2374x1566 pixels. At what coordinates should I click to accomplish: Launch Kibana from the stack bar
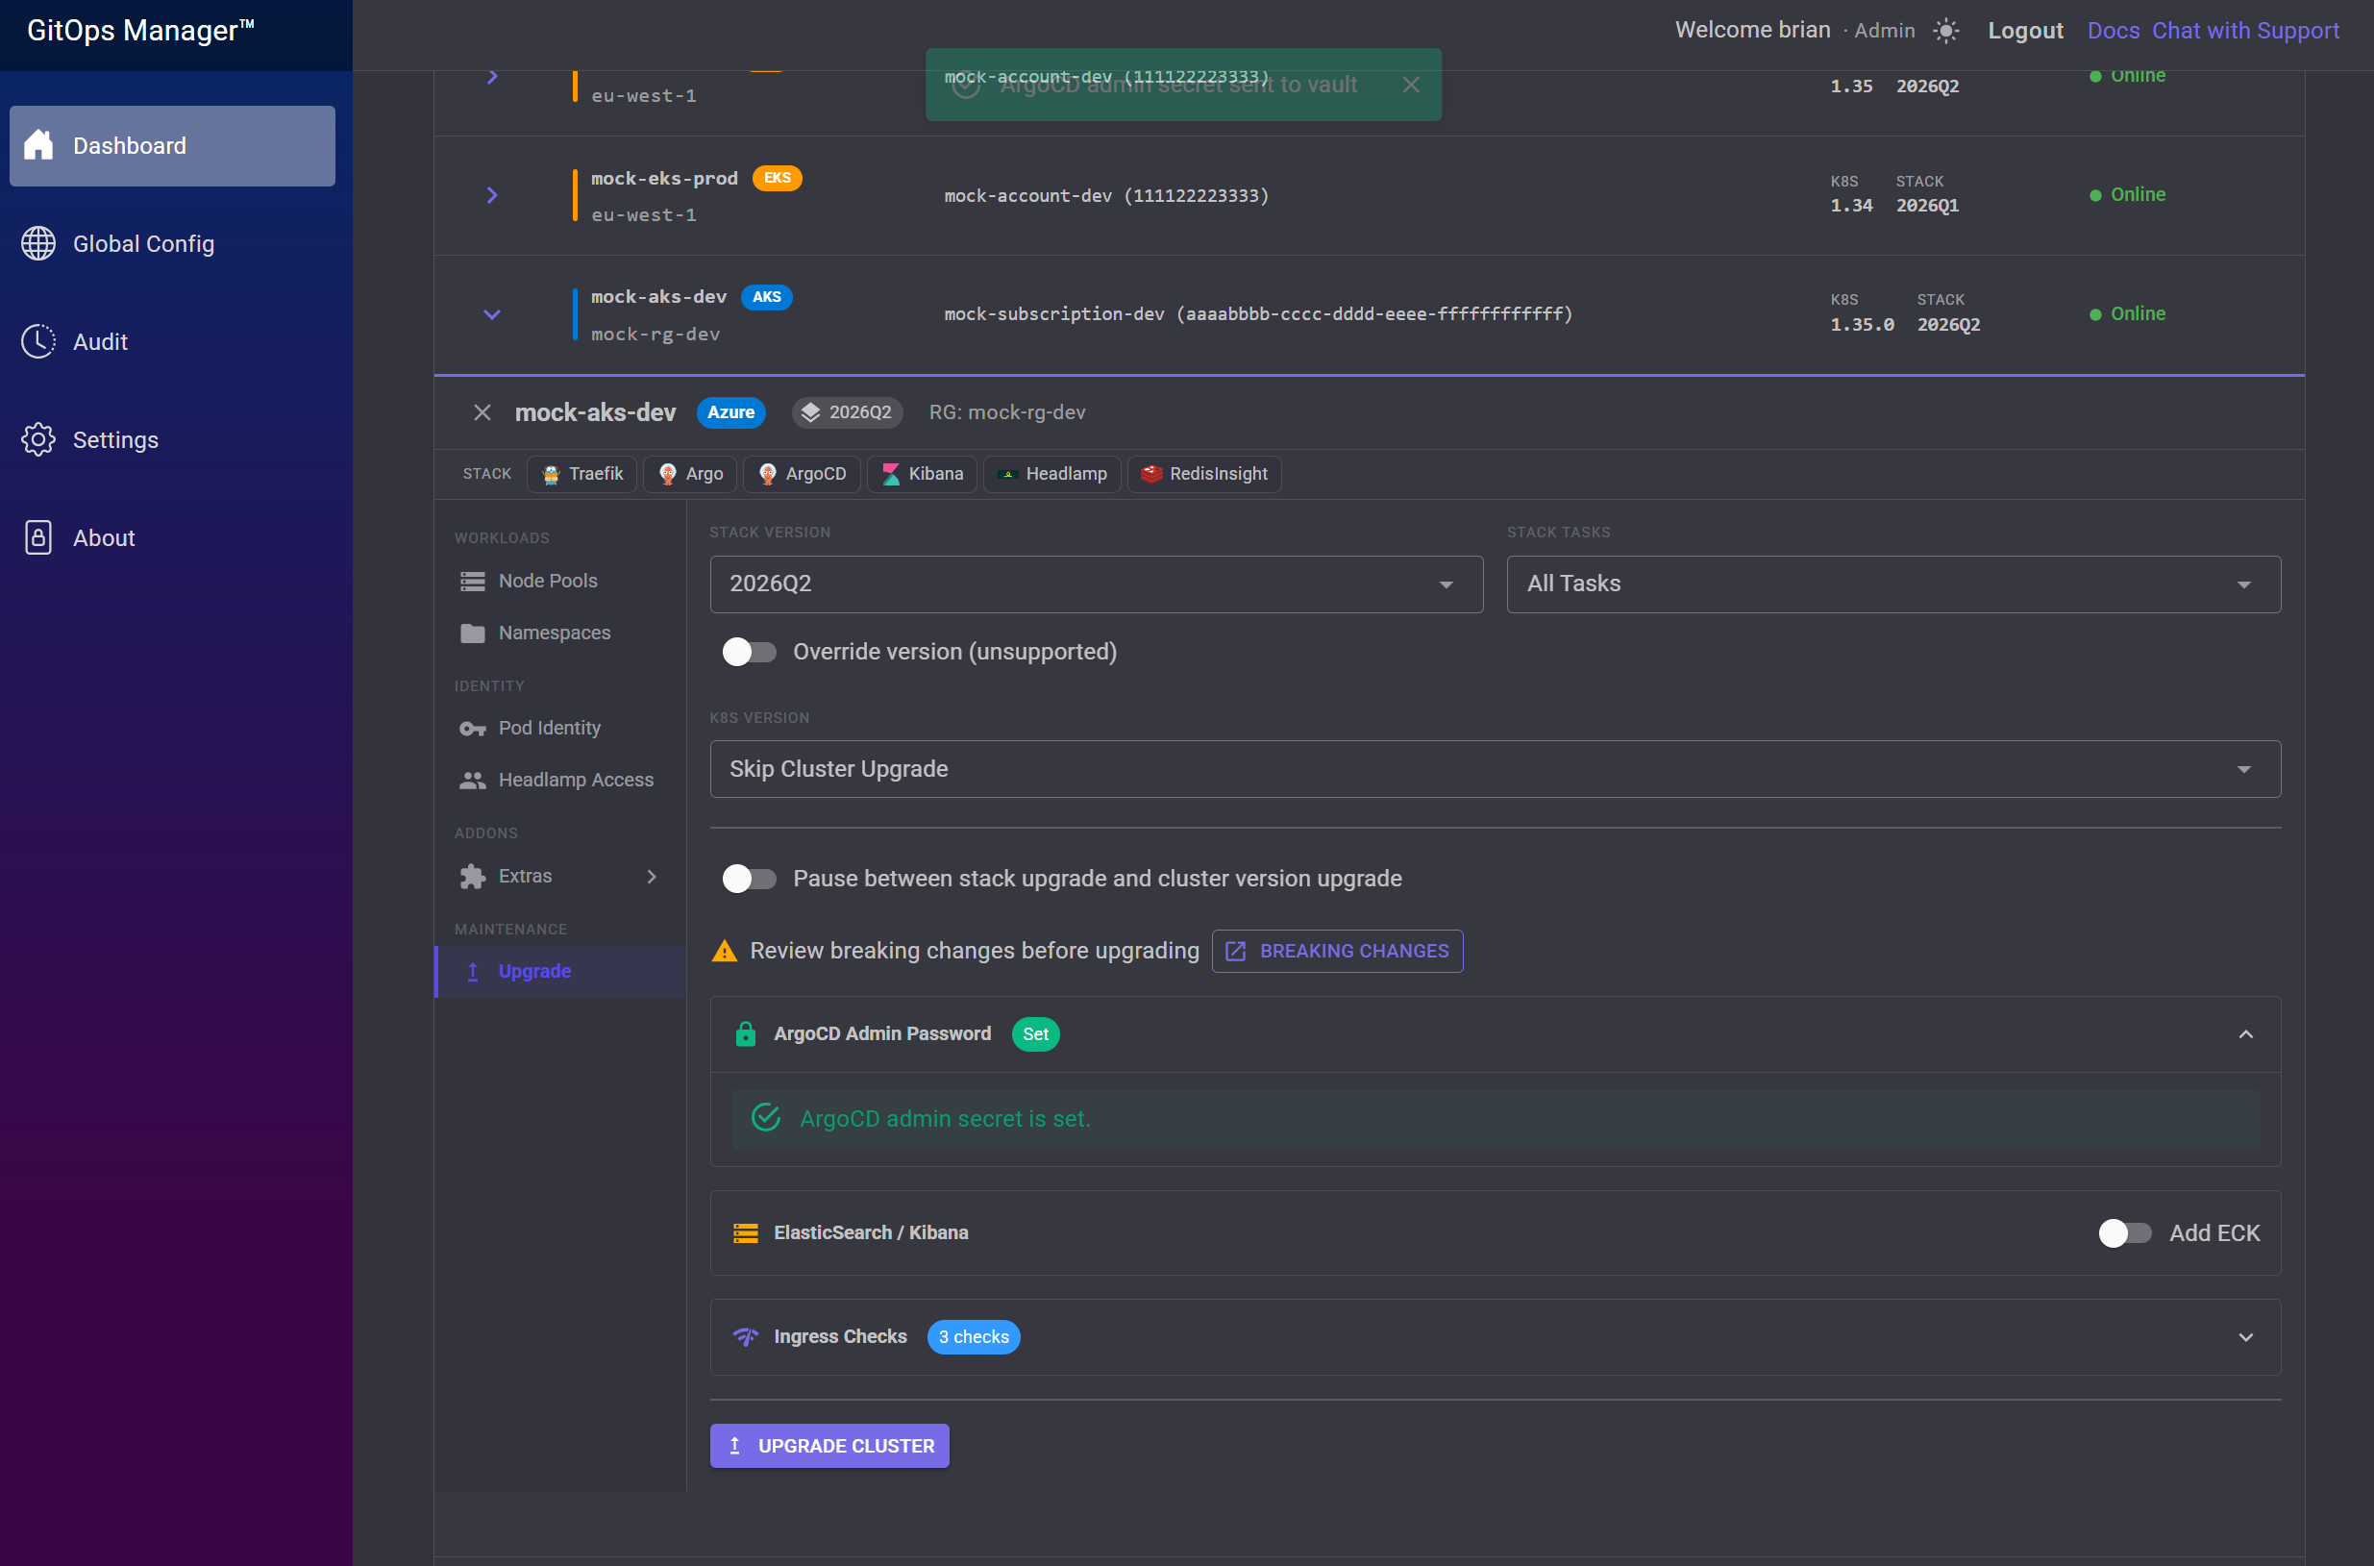(x=922, y=473)
